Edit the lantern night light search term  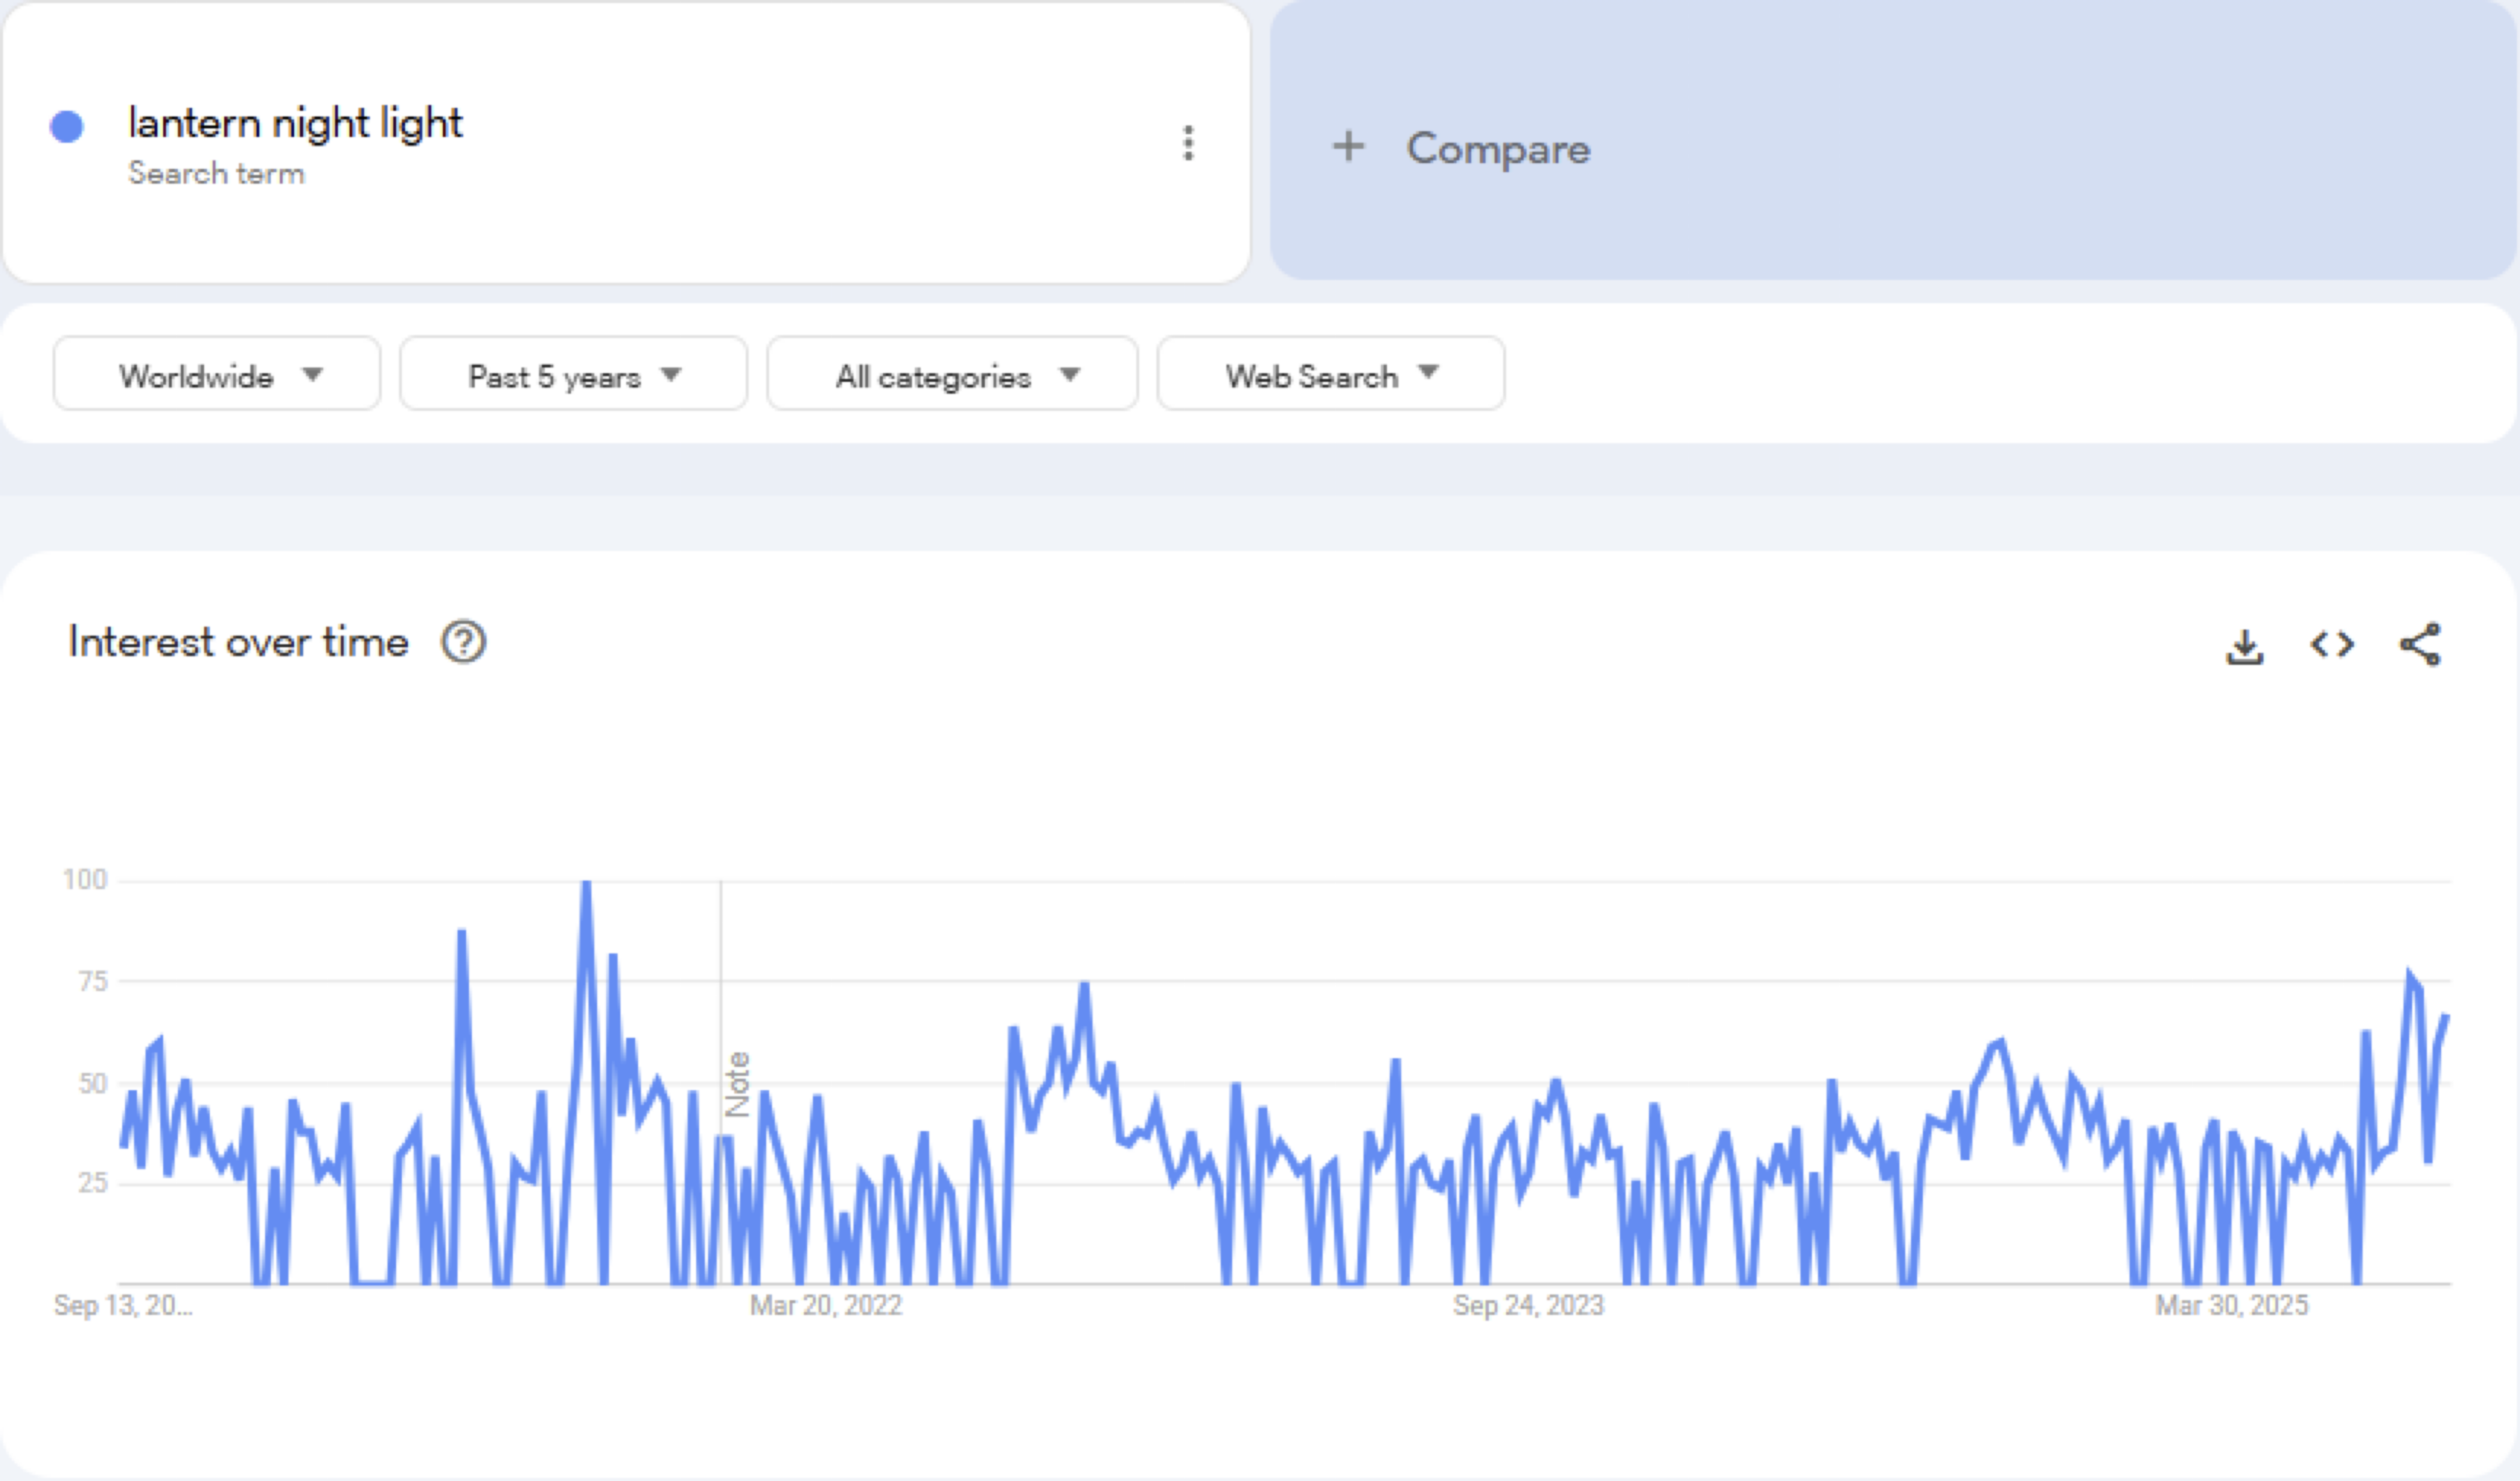click(295, 123)
